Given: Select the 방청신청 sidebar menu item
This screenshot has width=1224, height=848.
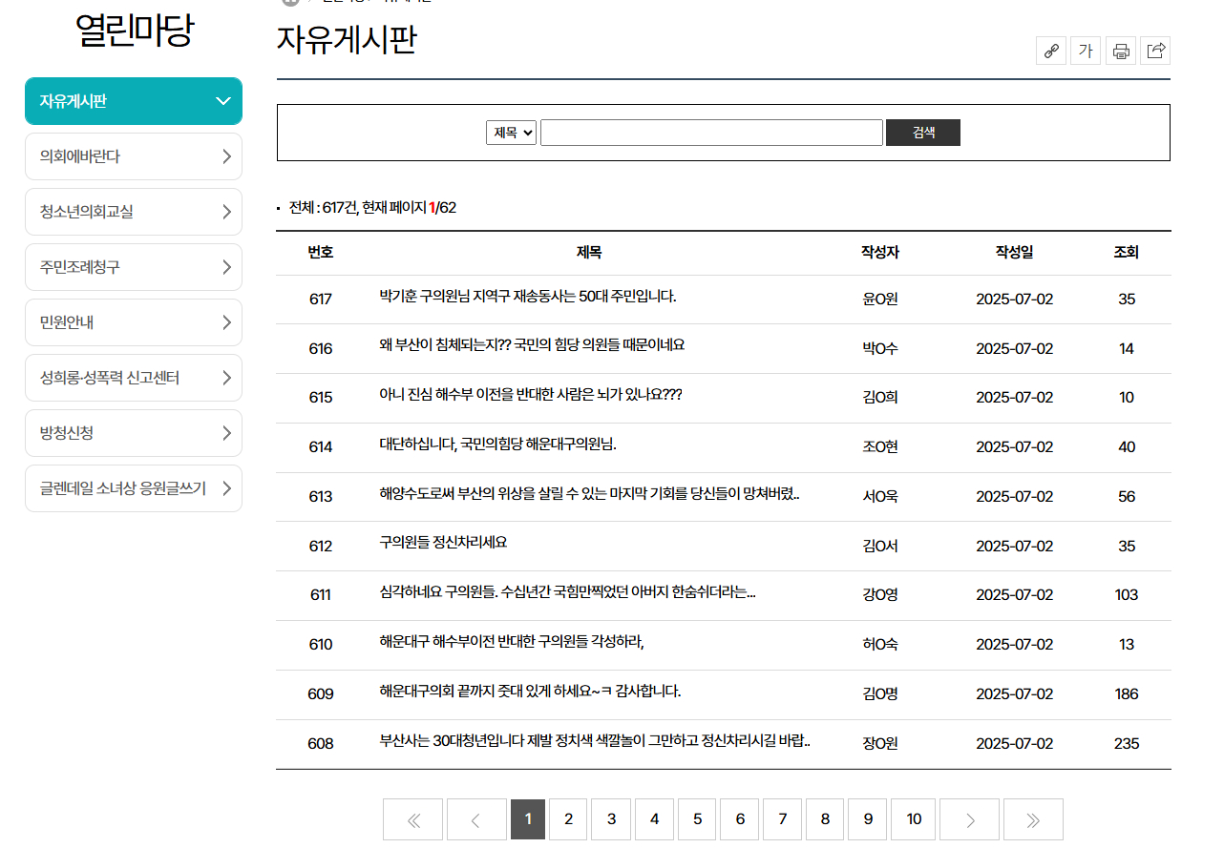Looking at the screenshot, I should 134,433.
